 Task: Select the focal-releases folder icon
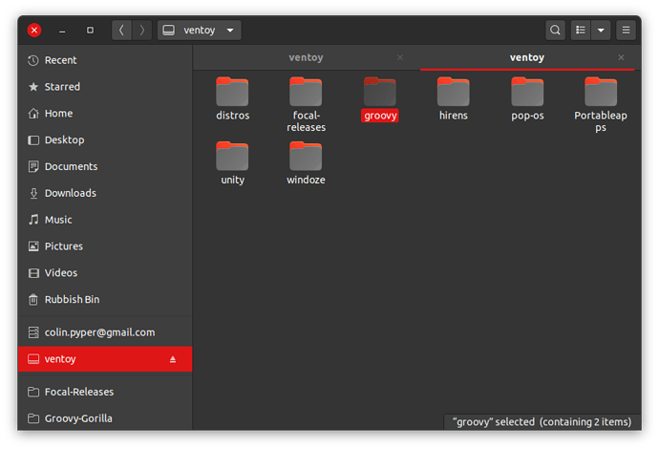coord(306,91)
